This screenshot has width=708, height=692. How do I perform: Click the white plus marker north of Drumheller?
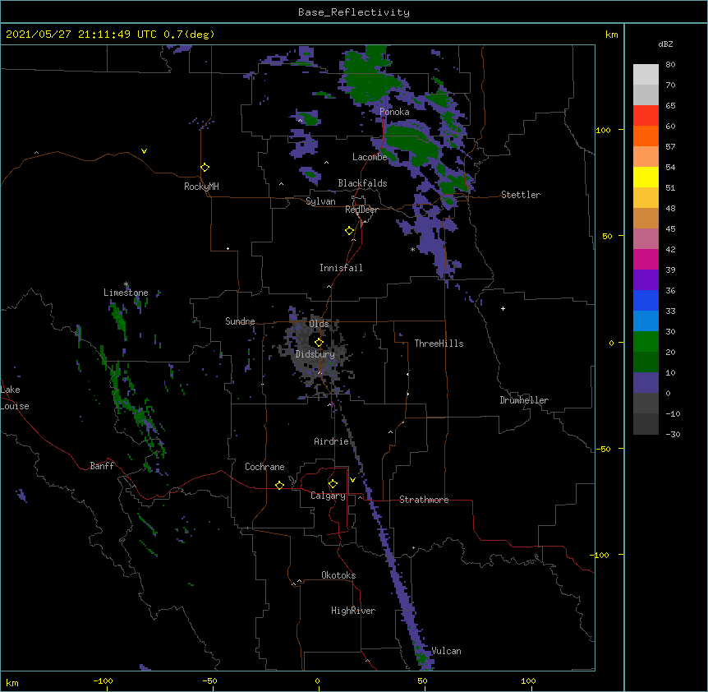coord(503,308)
